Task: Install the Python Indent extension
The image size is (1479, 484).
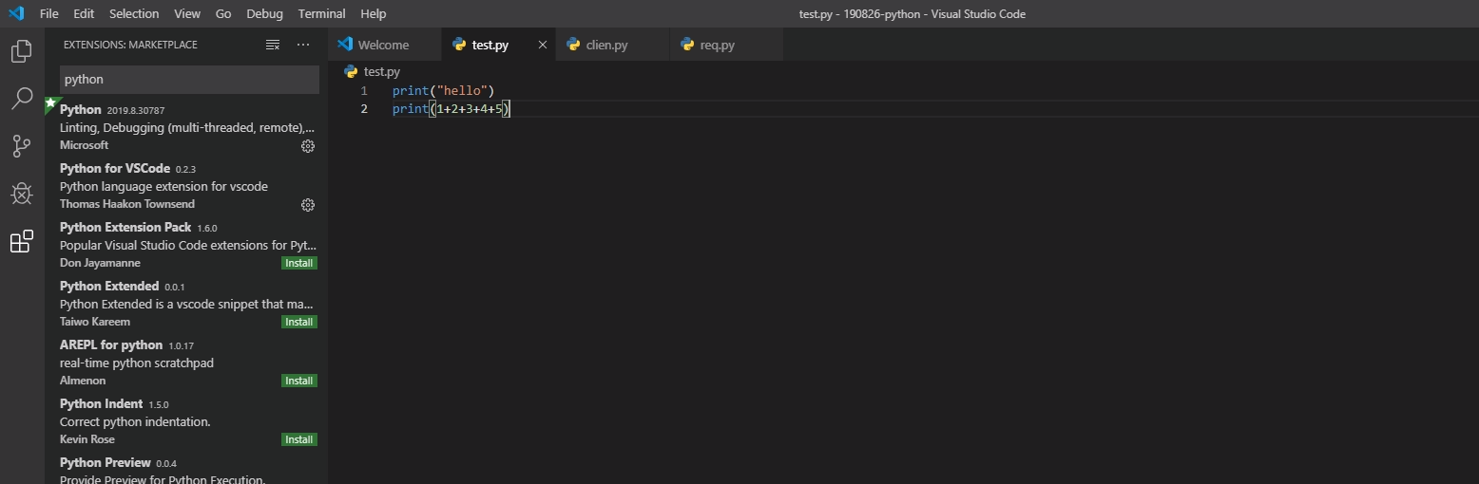Action: [x=299, y=439]
